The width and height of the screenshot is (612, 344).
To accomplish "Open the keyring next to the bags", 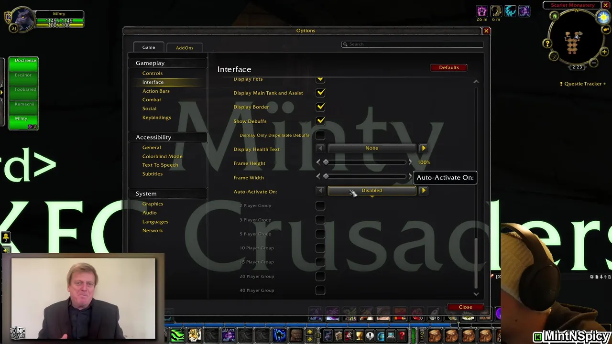I will click(x=421, y=335).
